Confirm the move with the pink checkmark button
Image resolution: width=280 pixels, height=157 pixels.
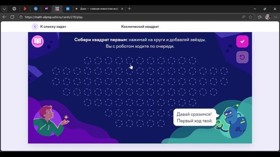tap(242, 41)
